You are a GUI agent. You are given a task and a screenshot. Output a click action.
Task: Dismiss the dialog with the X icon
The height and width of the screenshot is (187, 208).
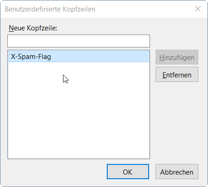tap(198, 9)
